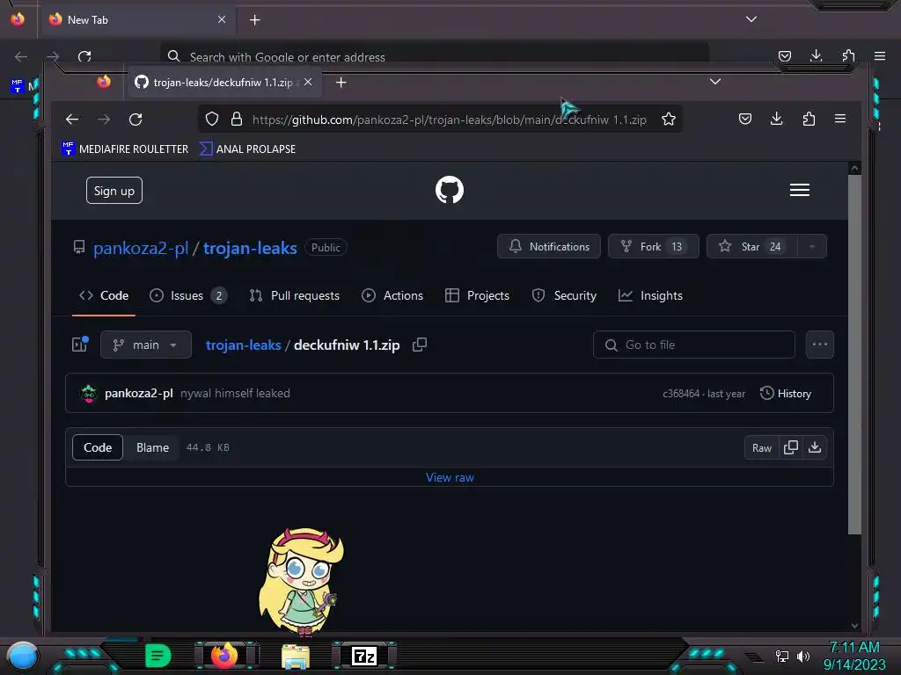Switch to Code view of file
This screenshot has height=675, width=901.
click(98, 447)
